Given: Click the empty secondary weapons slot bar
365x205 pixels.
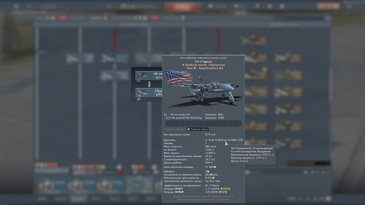Looking at the screenshot, I should tap(203, 123).
